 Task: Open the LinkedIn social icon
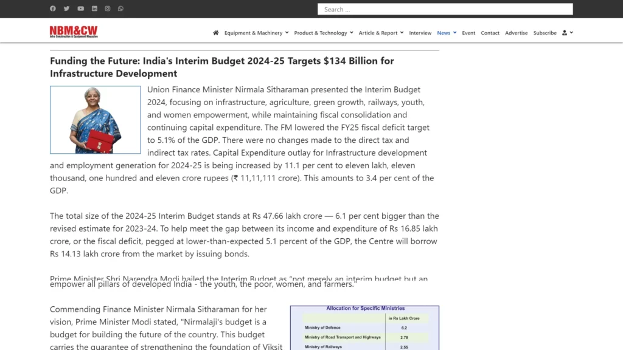[x=94, y=9]
